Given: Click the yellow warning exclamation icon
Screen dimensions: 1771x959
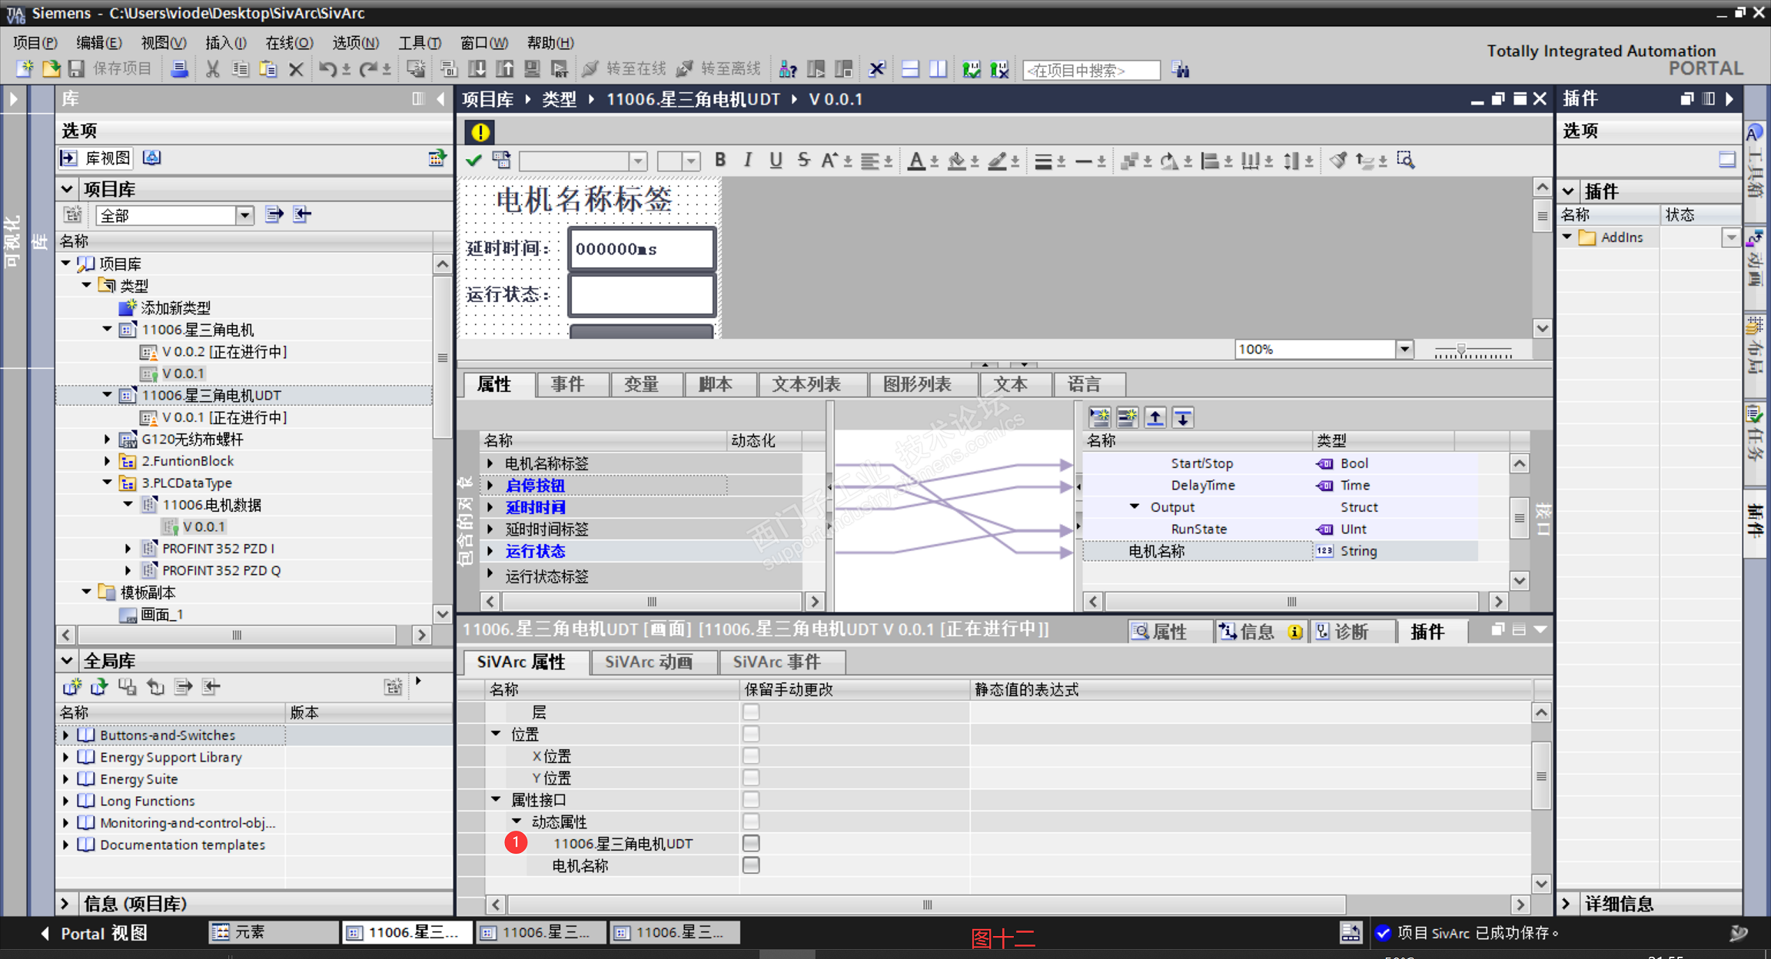Looking at the screenshot, I should pos(480,132).
